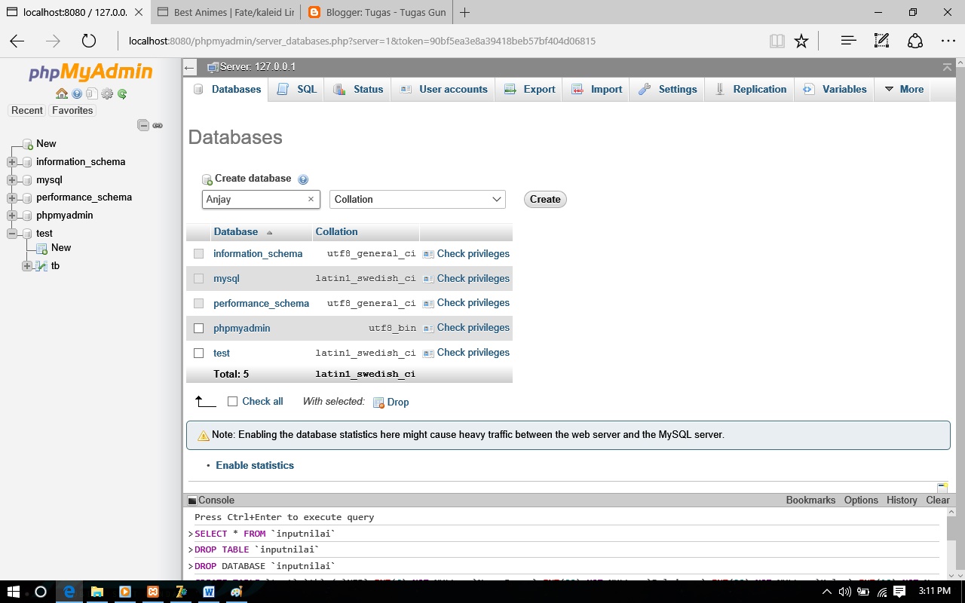The width and height of the screenshot is (965, 603).
Task: Open the Collation dropdown
Action: (417, 199)
